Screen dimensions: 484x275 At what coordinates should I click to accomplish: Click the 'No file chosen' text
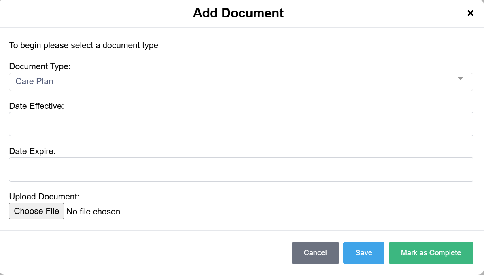pos(93,212)
